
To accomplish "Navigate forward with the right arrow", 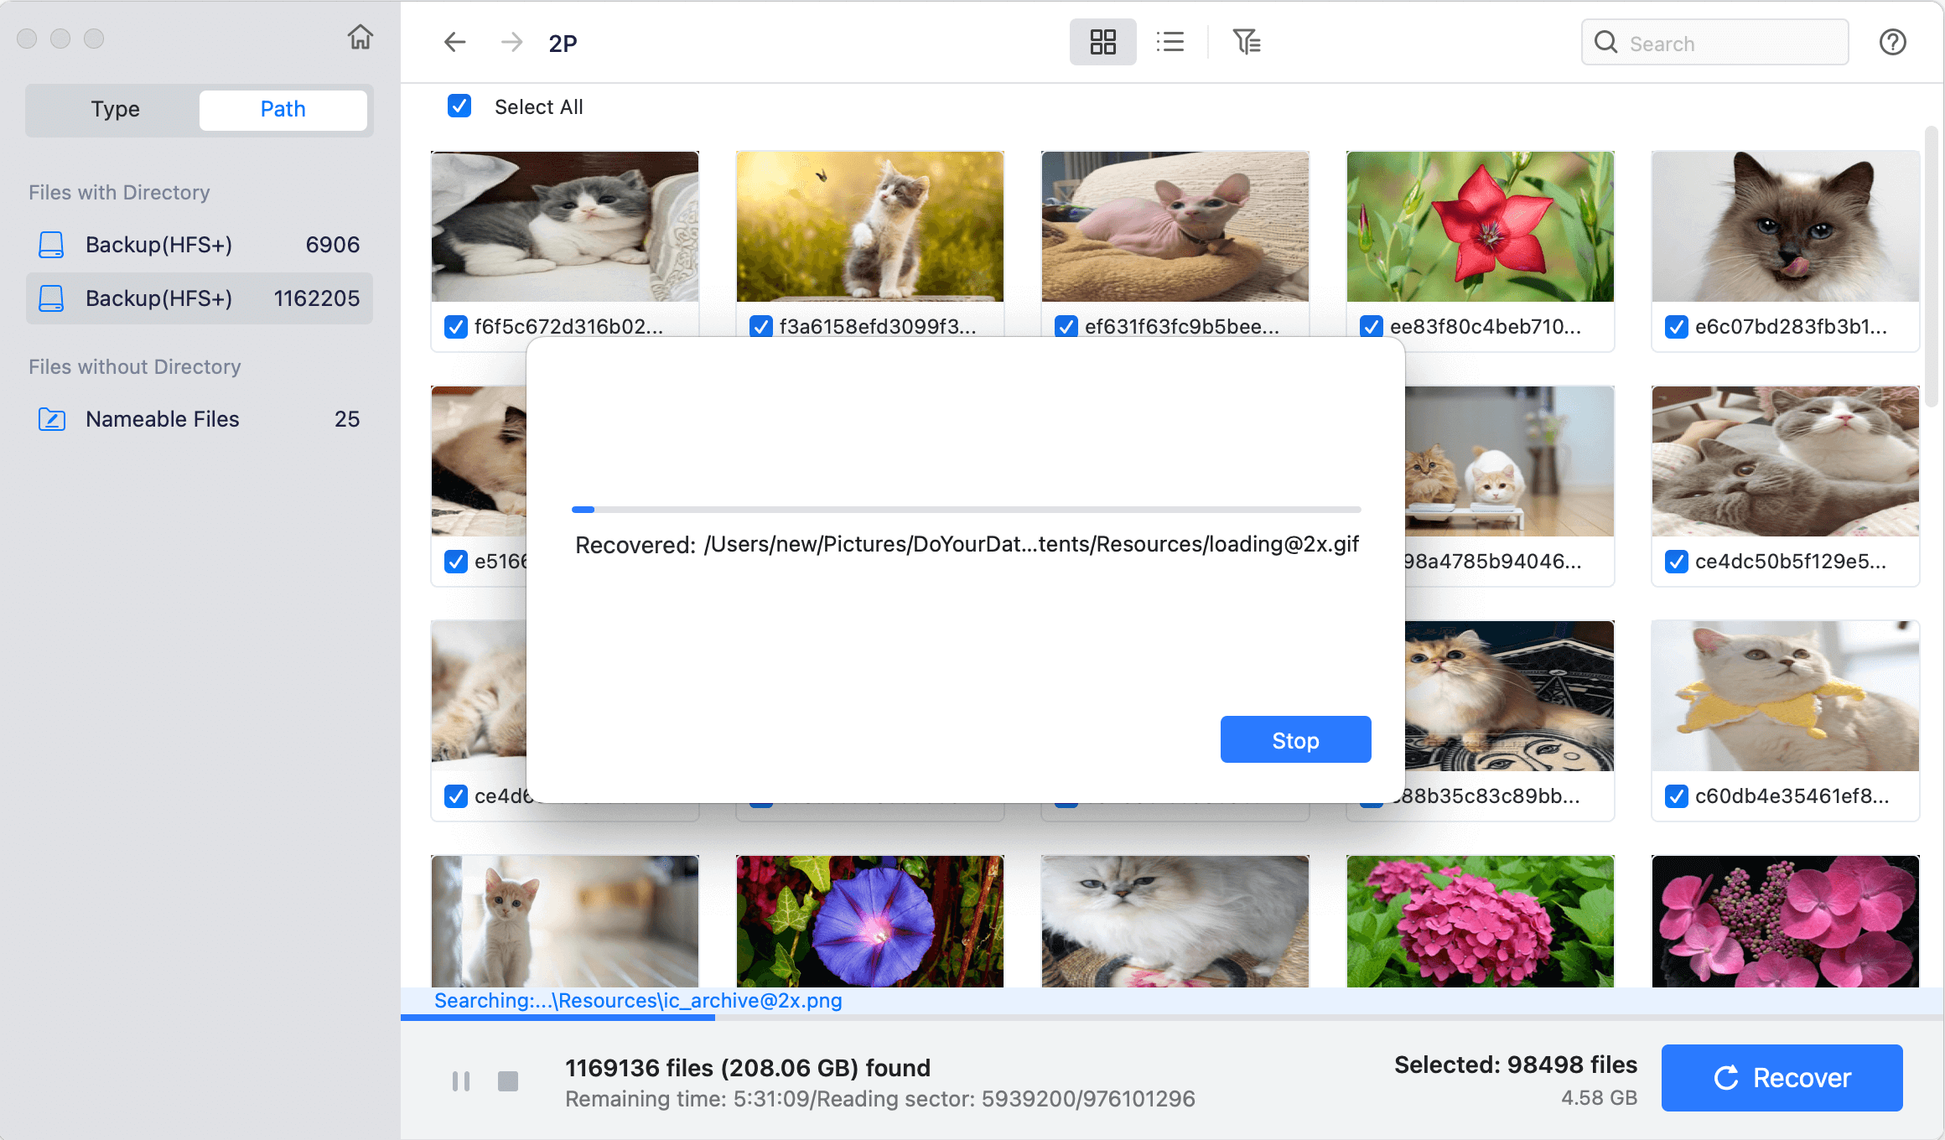I will click(x=511, y=42).
